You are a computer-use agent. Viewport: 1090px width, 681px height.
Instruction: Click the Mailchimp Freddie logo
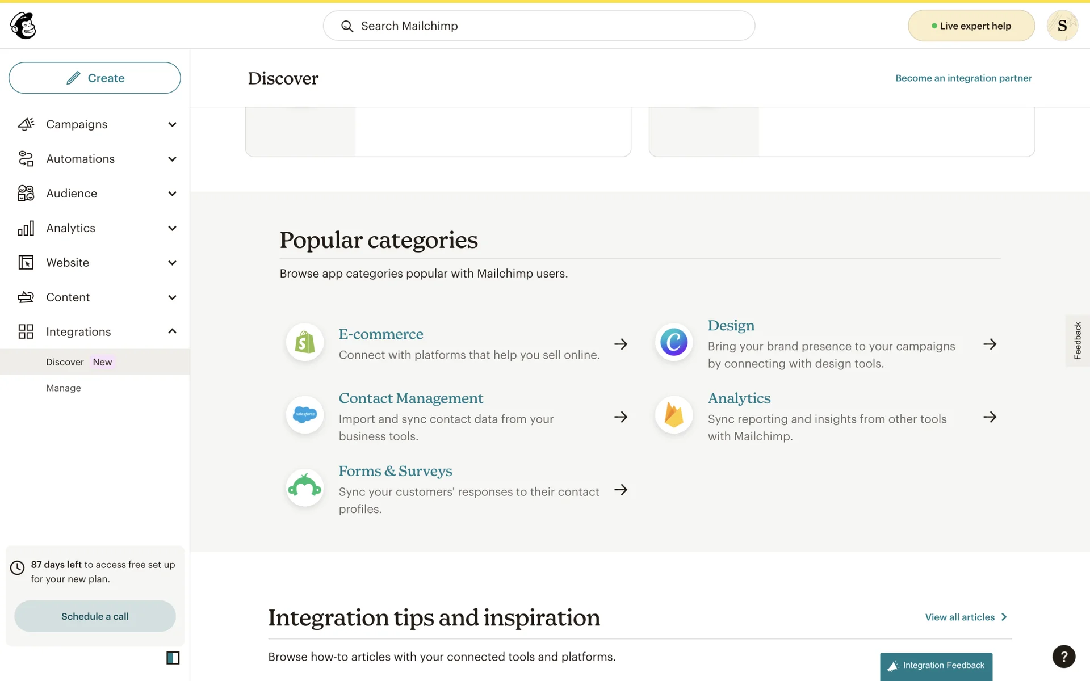pos(23,26)
